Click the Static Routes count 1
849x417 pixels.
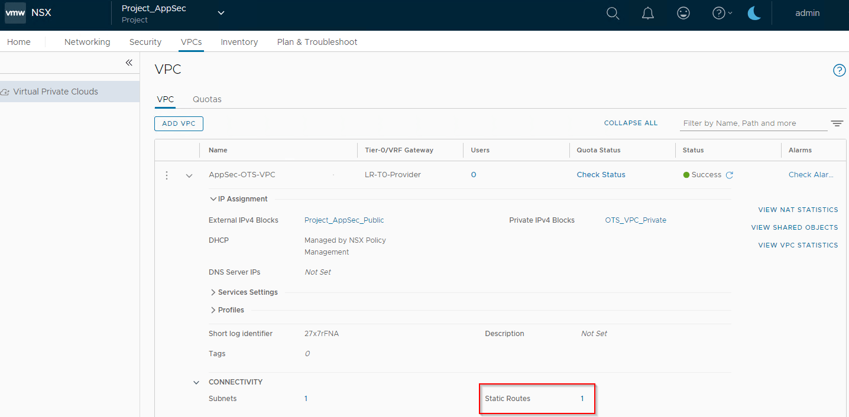[x=582, y=399]
